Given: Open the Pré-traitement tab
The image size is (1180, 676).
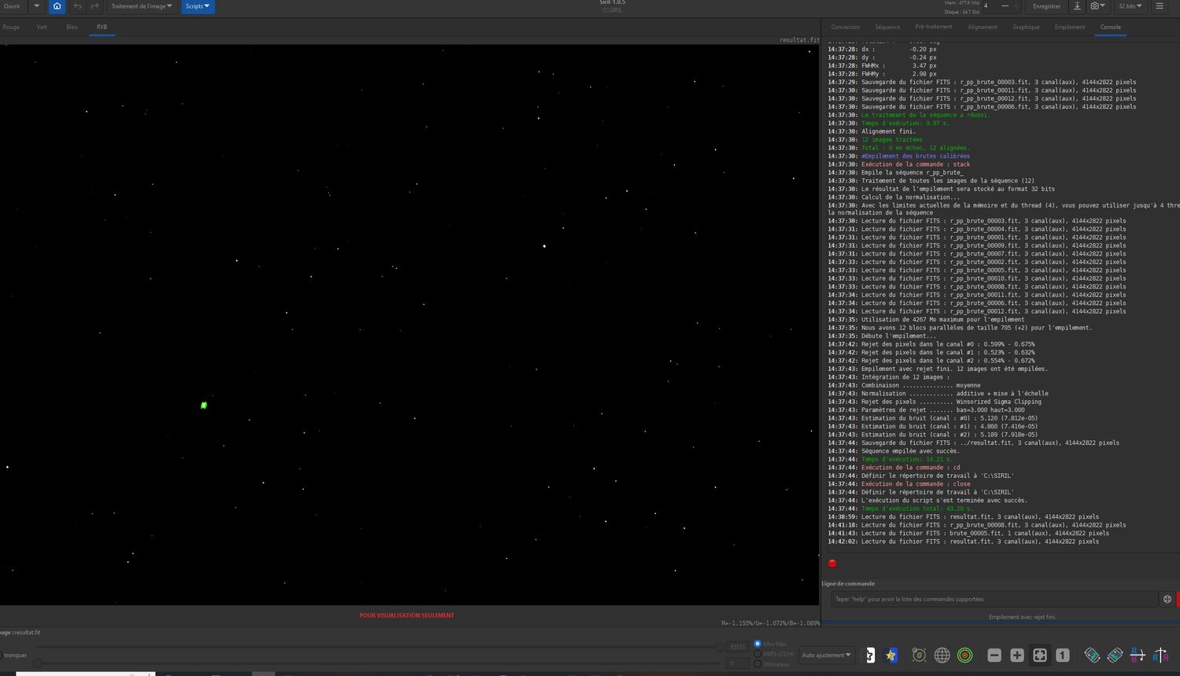Looking at the screenshot, I should [934, 28].
